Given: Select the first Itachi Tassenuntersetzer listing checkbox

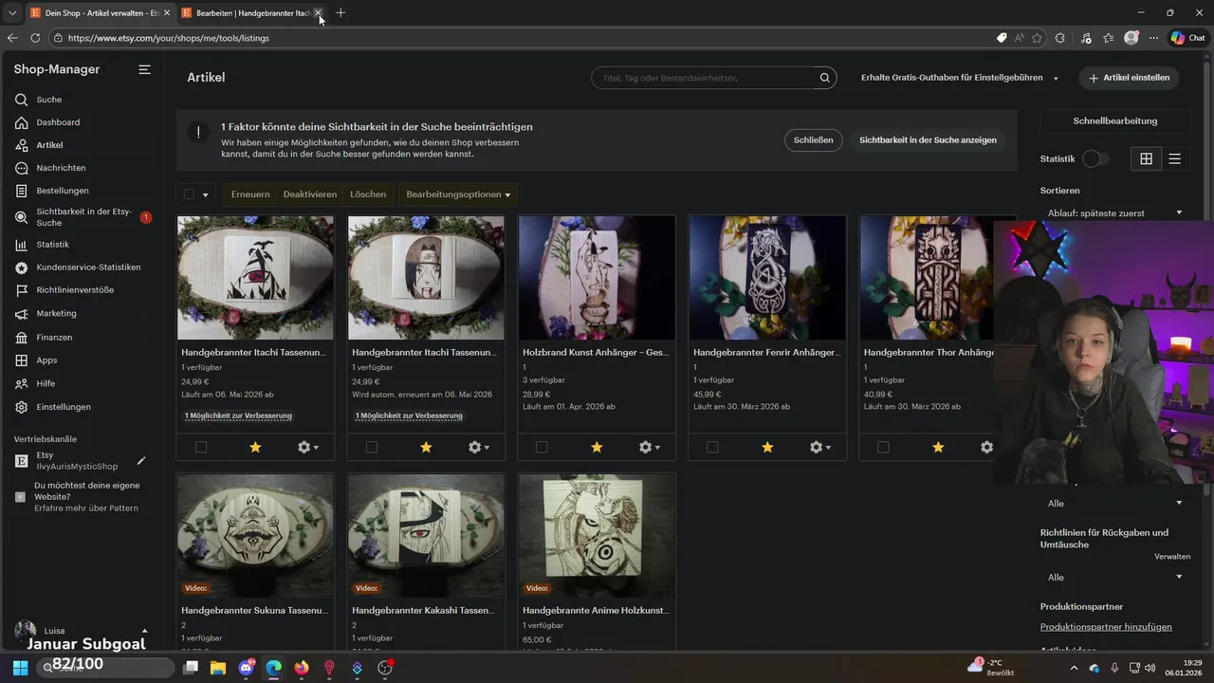Looking at the screenshot, I should point(200,448).
